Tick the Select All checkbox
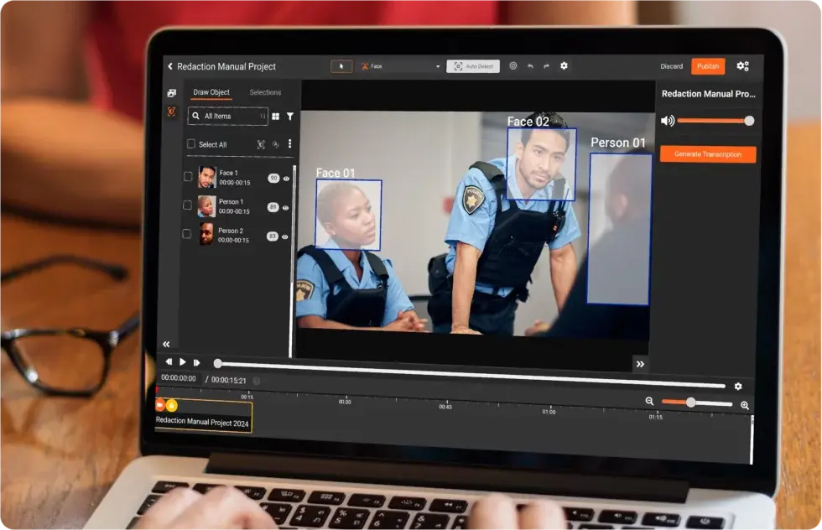Viewport: 822px width, 530px height. click(x=191, y=144)
